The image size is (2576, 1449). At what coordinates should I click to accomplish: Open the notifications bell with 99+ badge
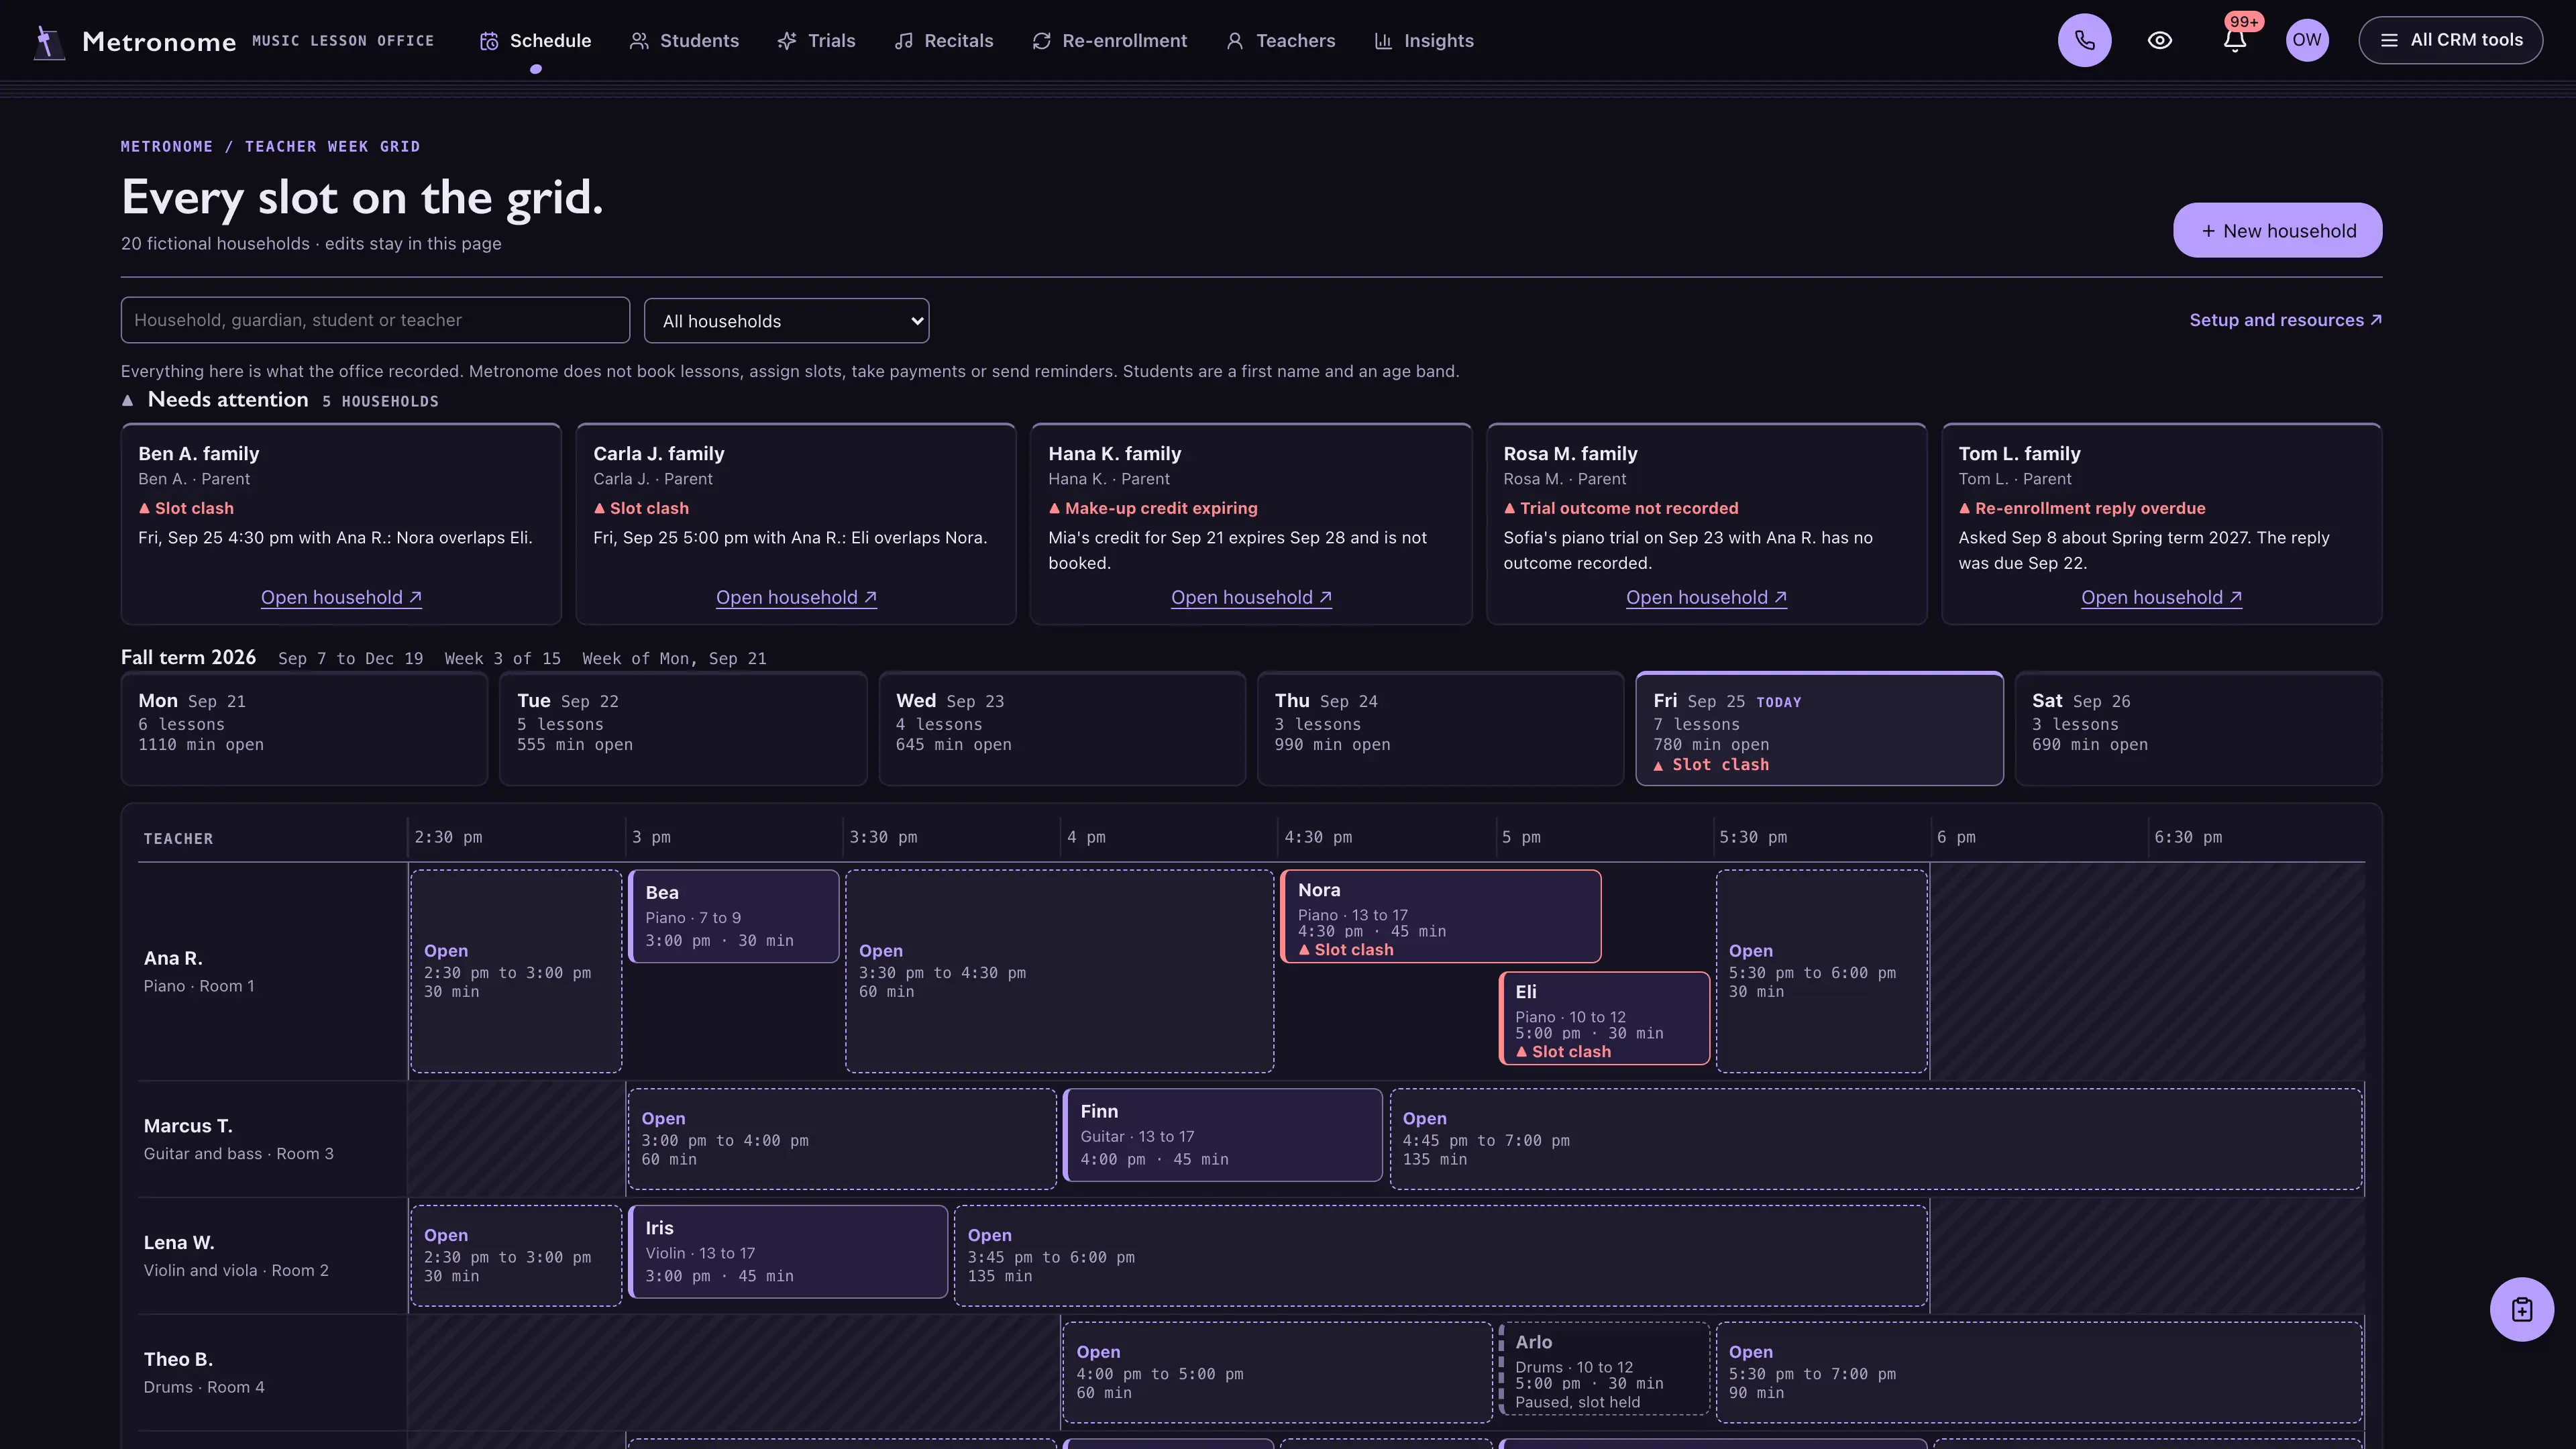pos(2236,40)
